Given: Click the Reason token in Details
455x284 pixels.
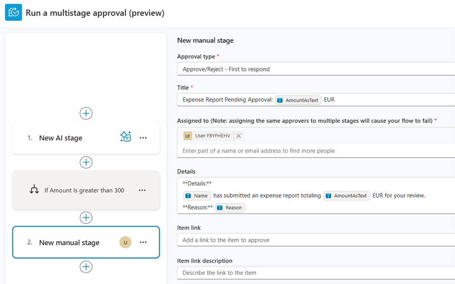Looking at the screenshot, I should (x=230, y=208).
